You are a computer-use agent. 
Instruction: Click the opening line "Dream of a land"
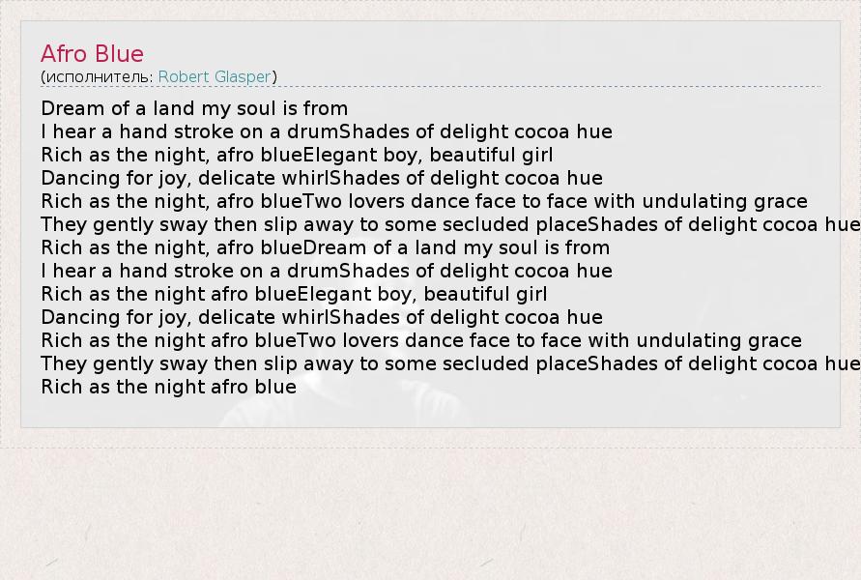[194, 108]
